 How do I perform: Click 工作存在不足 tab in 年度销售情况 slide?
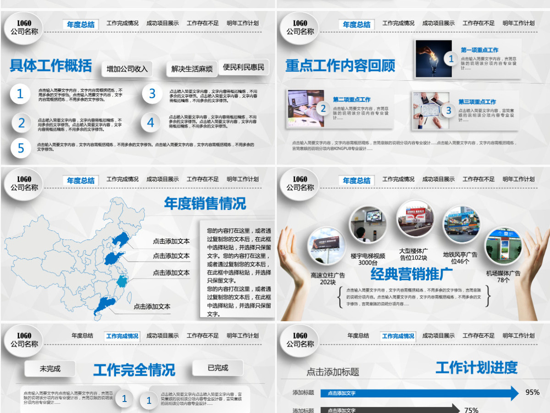point(203,179)
